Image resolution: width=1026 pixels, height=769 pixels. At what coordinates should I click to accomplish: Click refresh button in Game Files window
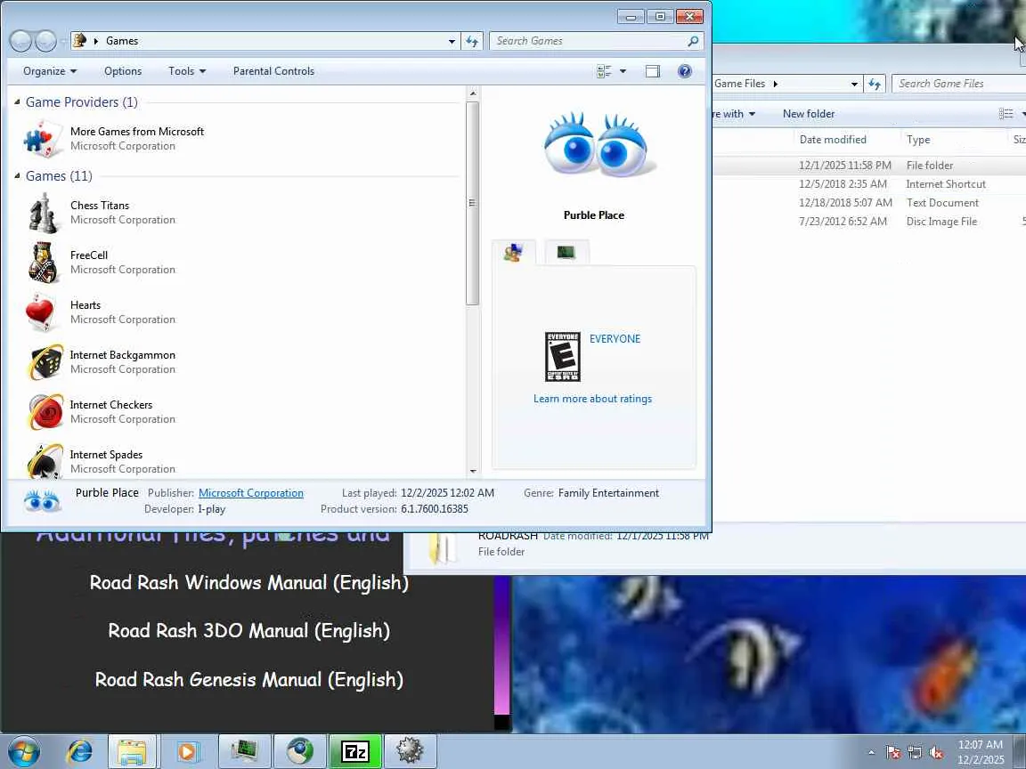point(875,84)
